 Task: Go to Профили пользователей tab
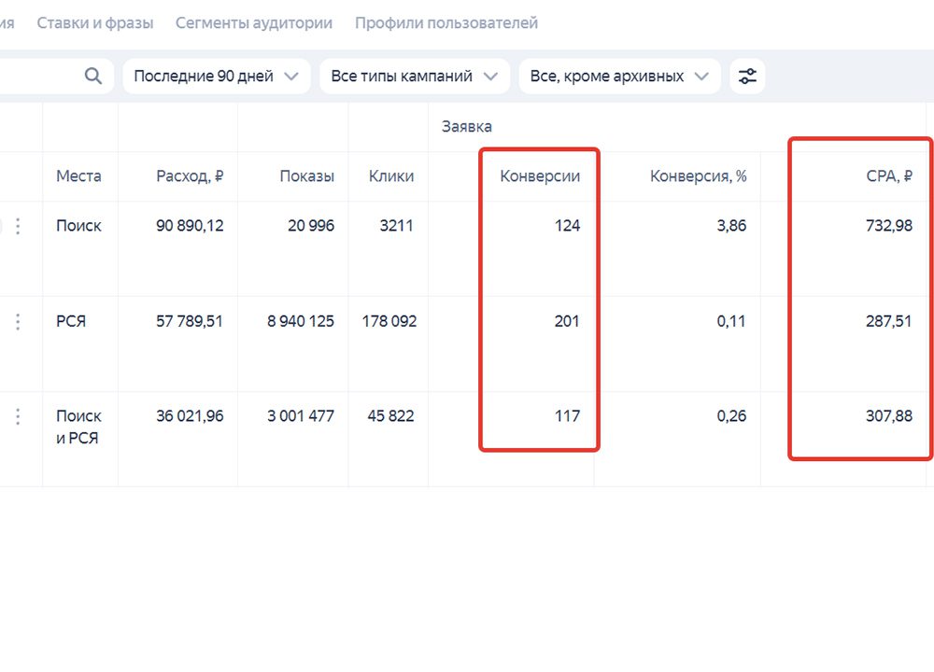pyautogui.click(x=446, y=22)
